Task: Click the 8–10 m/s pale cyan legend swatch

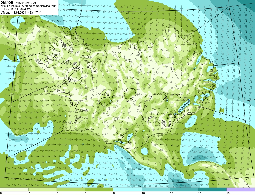Action: (x=127, y=189)
